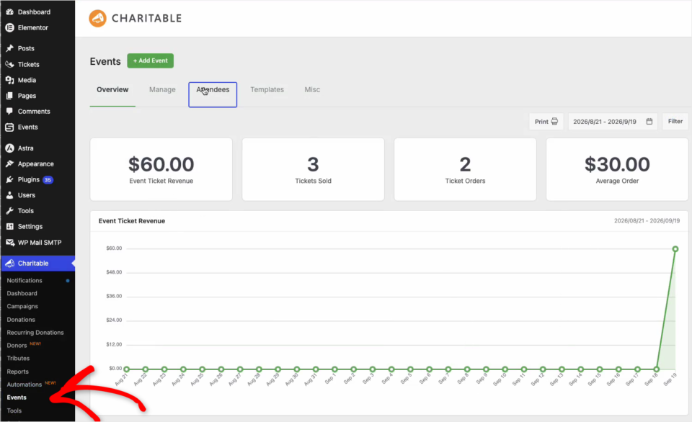The image size is (692, 422).
Task: Open Events submenu item under Charitable
Action: (17, 398)
